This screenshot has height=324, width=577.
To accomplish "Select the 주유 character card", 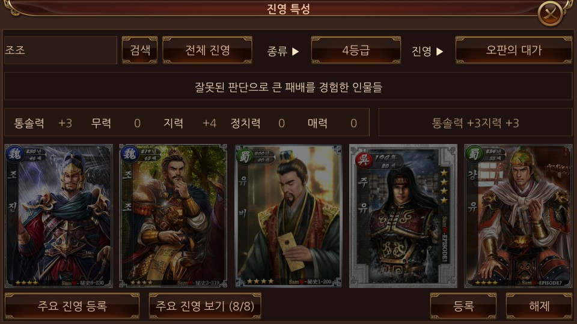I will (x=403, y=215).
